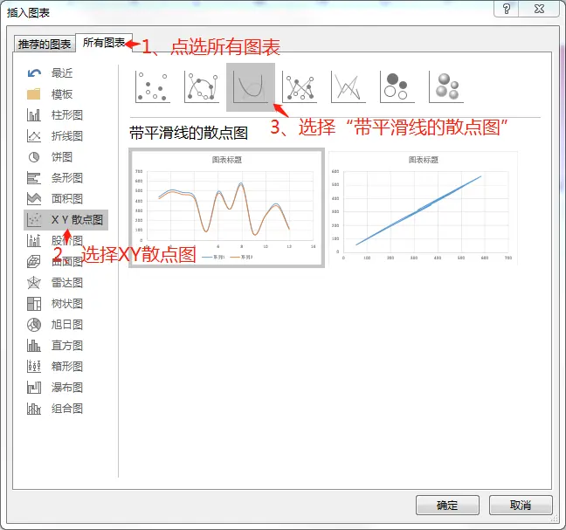Confirm with the 确定 button
Image resolution: width=566 pixels, height=530 pixels.
pos(447,505)
